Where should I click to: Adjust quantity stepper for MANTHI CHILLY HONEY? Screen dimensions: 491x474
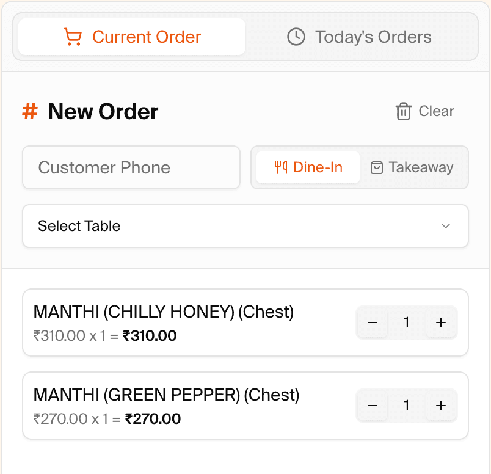click(406, 322)
